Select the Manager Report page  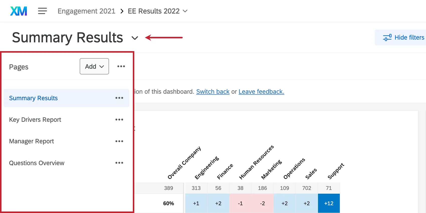click(31, 141)
